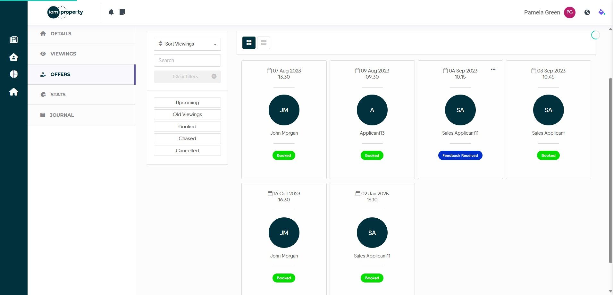Filter by Upcoming viewings
613x295 pixels.
tap(187, 103)
